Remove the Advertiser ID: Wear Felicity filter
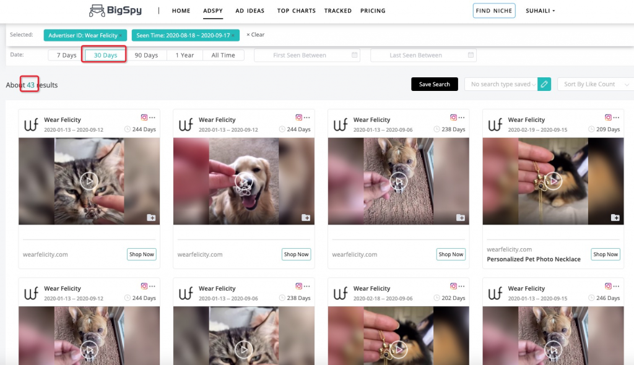The height and width of the screenshot is (365, 634). [x=121, y=35]
